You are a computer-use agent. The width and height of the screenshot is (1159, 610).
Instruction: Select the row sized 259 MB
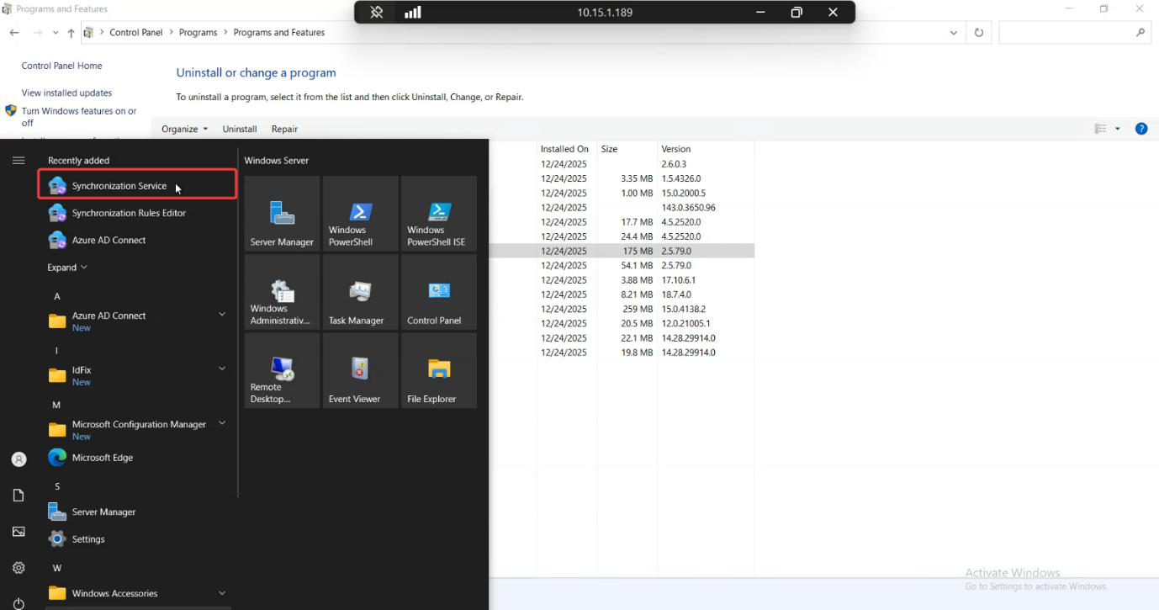(x=622, y=309)
